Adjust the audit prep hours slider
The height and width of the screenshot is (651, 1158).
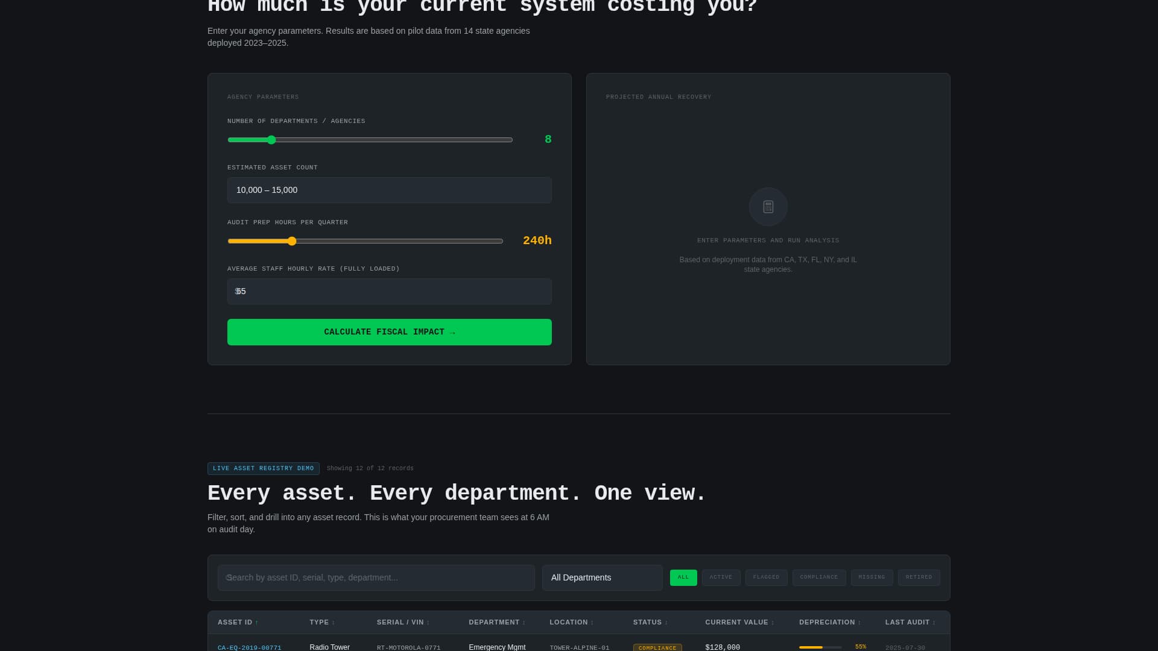tap(365, 241)
